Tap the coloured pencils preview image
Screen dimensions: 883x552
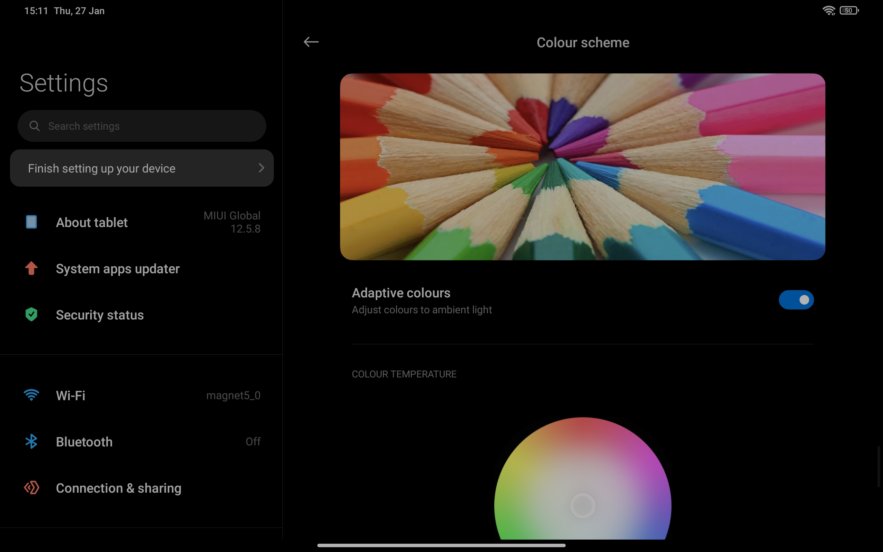tap(583, 167)
